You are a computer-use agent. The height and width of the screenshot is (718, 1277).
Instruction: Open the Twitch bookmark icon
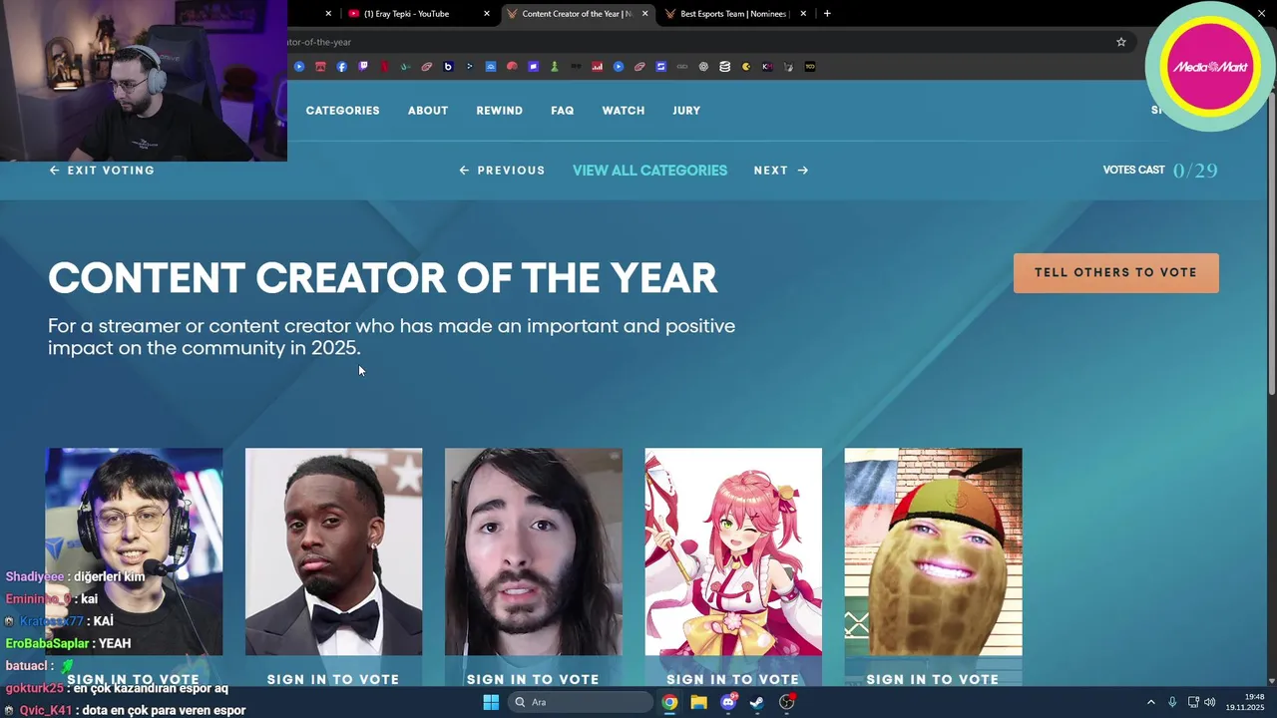click(x=363, y=67)
